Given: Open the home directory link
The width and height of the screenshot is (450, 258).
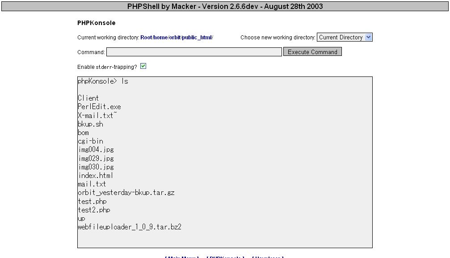Looking at the screenshot, I should pyautogui.click(x=160, y=38).
